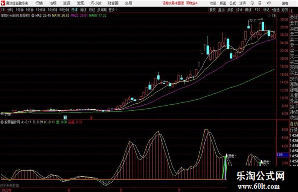The height and width of the screenshot is (192, 298).
Task: Toggle side panel icon next to diamond
Action: pyautogui.click(x=274, y=16)
